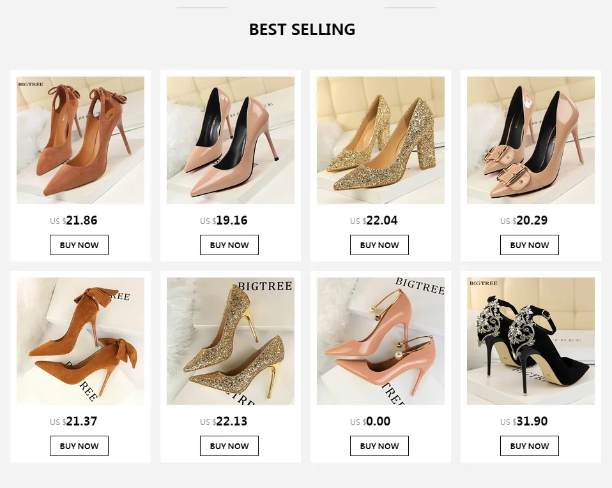This screenshot has width=612, height=488.
Task: Click BUY NOW under the $22.04 shoes
Action: (x=379, y=245)
